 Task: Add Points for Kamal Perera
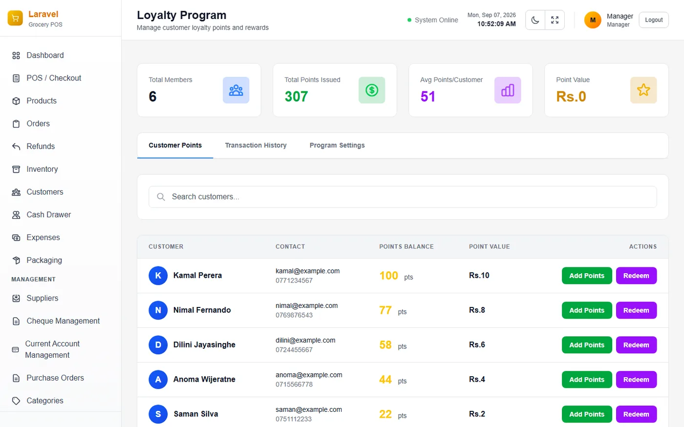coord(587,276)
